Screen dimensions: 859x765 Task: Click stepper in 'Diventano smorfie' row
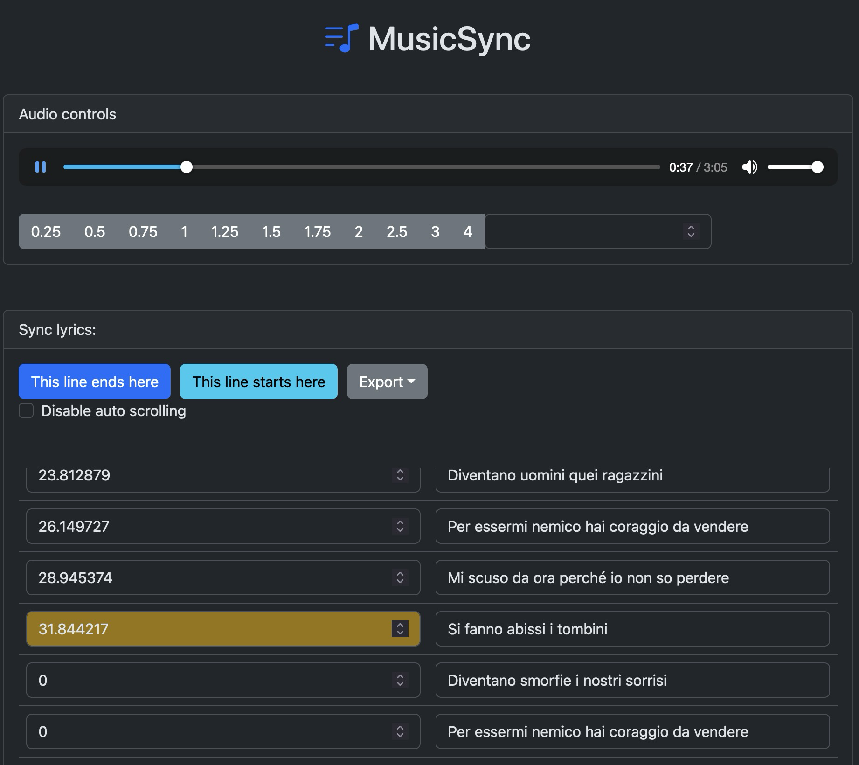pos(400,680)
